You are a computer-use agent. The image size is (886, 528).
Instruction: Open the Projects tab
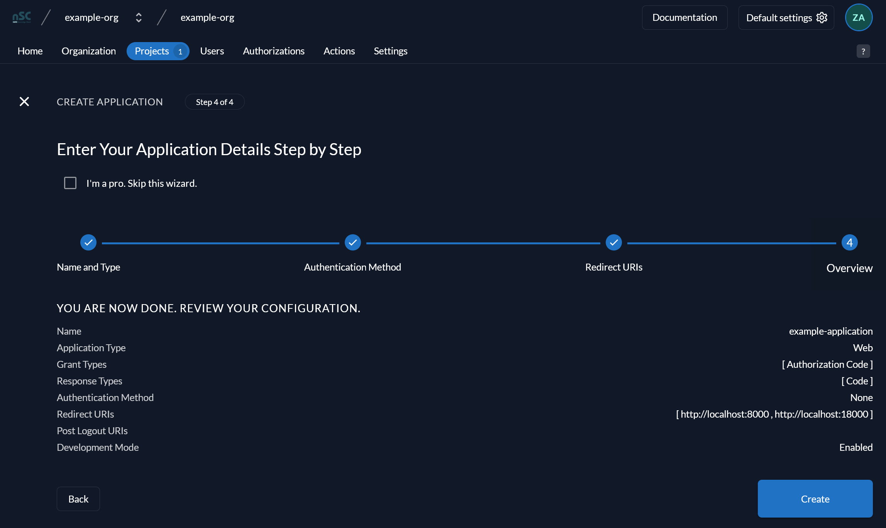(158, 51)
